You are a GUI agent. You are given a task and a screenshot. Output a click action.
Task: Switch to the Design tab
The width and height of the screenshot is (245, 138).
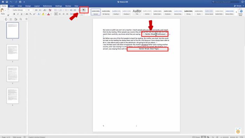pyautogui.click(x=28, y=6)
